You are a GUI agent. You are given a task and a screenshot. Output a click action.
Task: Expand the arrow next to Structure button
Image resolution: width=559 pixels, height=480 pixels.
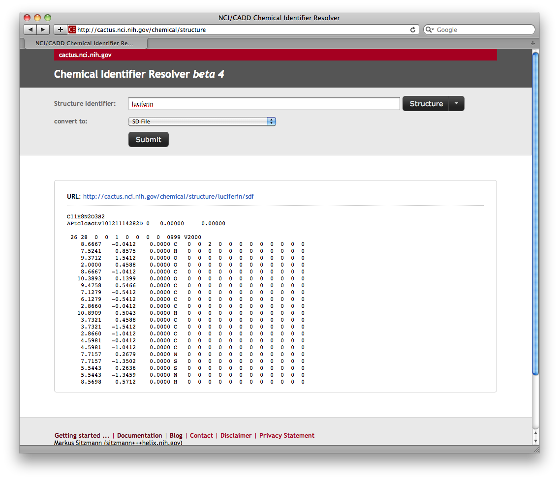tap(456, 103)
